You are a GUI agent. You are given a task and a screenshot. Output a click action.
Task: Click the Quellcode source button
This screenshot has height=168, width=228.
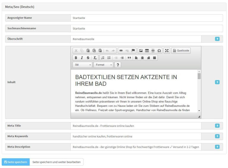pos(181,51)
